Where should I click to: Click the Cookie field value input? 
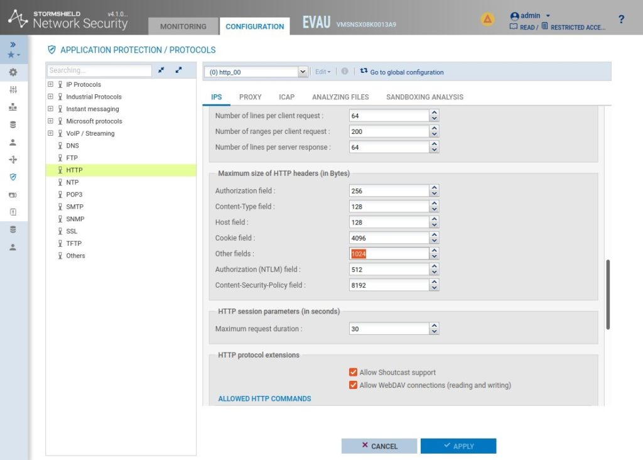tap(389, 238)
